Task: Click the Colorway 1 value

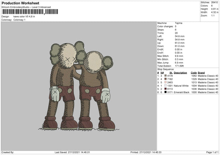Action: (19, 20)
